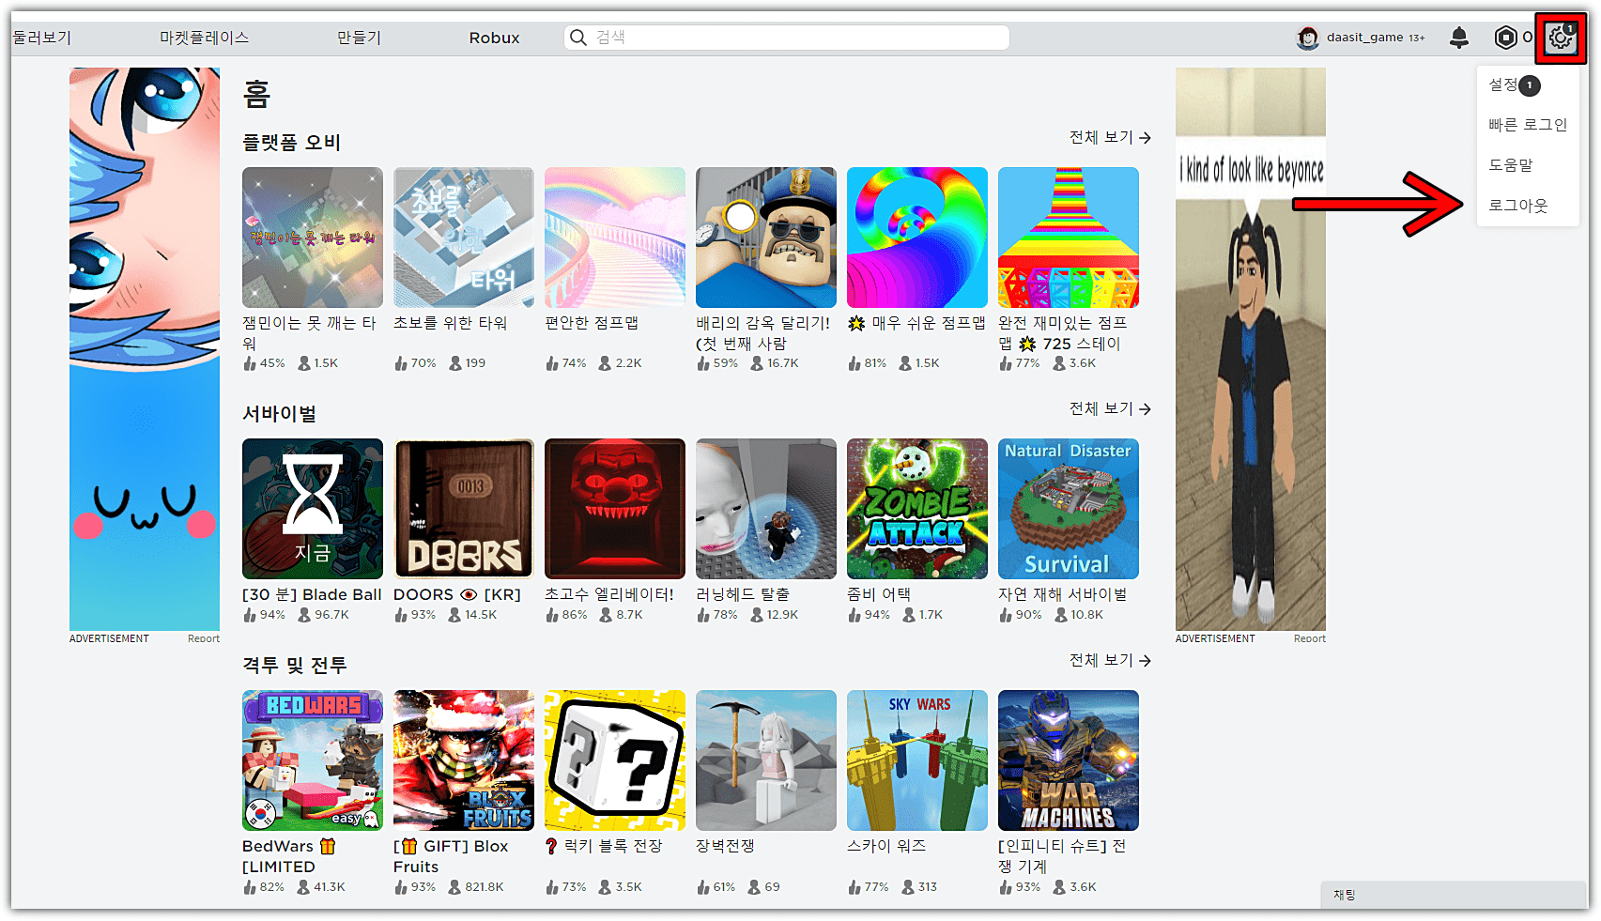The height and width of the screenshot is (921, 1601).
Task: Report the left advertisement
Action: click(x=203, y=638)
